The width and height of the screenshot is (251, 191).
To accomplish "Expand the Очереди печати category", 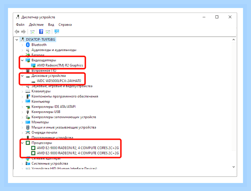I will tap(22, 133).
